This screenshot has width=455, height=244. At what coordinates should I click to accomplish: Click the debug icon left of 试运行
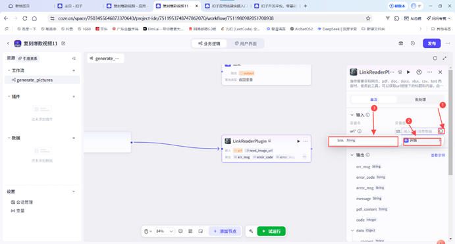pyautogui.click(x=251, y=232)
